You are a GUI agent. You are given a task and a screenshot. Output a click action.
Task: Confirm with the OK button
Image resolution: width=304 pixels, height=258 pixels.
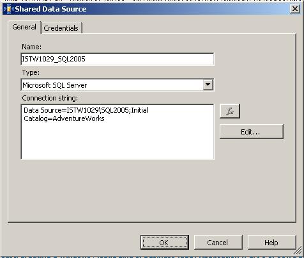[x=165, y=243]
